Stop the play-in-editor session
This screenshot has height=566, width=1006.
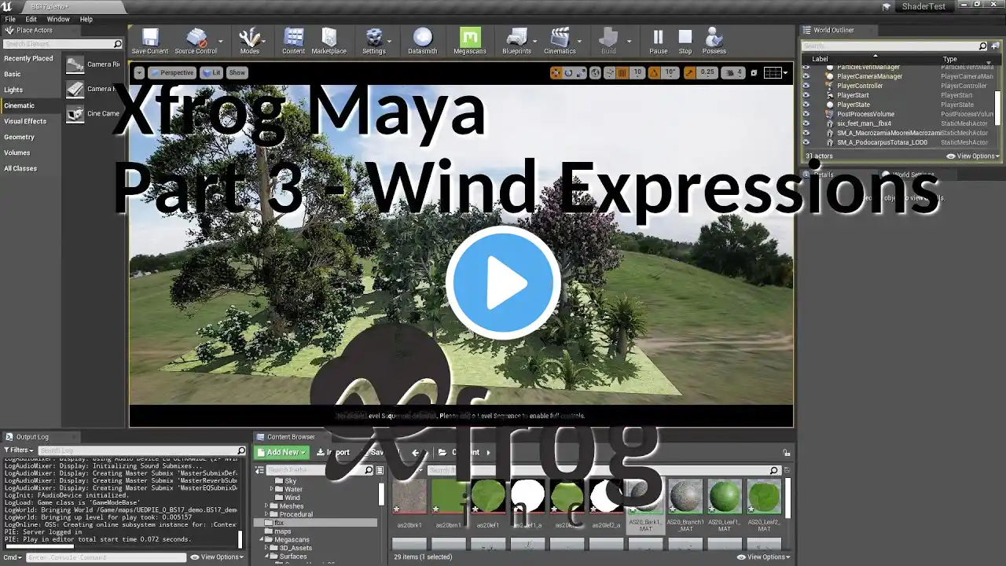tap(685, 41)
